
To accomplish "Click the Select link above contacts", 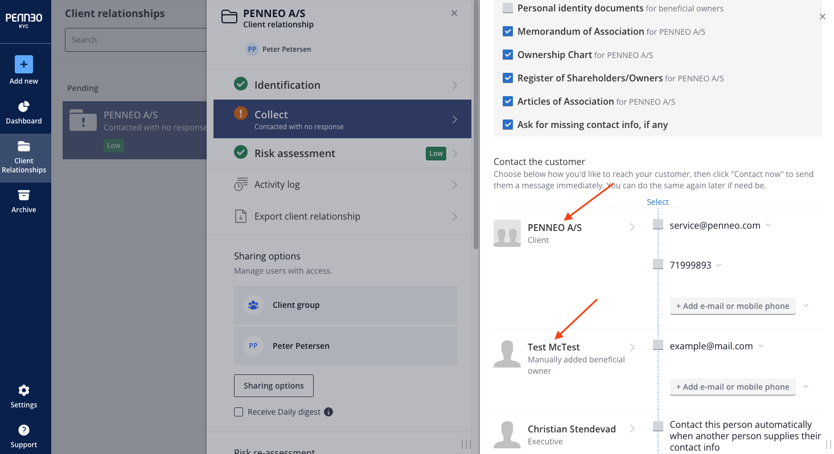I will pyautogui.click(x=658, y=202).
